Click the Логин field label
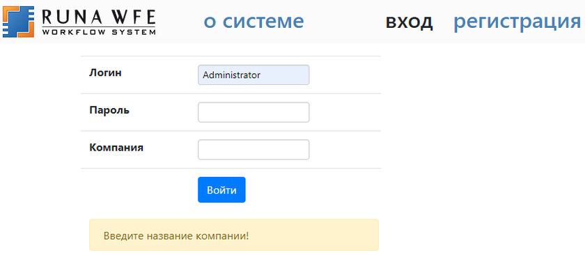This screenshot has height=255, width=585. (x=105, y=73)
